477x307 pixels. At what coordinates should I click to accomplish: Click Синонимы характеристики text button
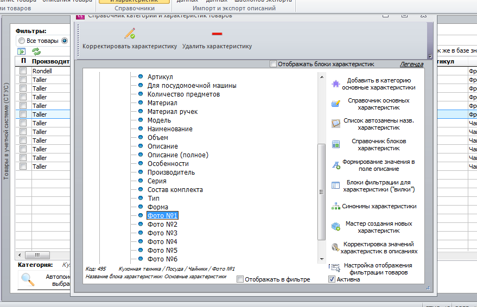pyautogui.click(x=379, y=206)
